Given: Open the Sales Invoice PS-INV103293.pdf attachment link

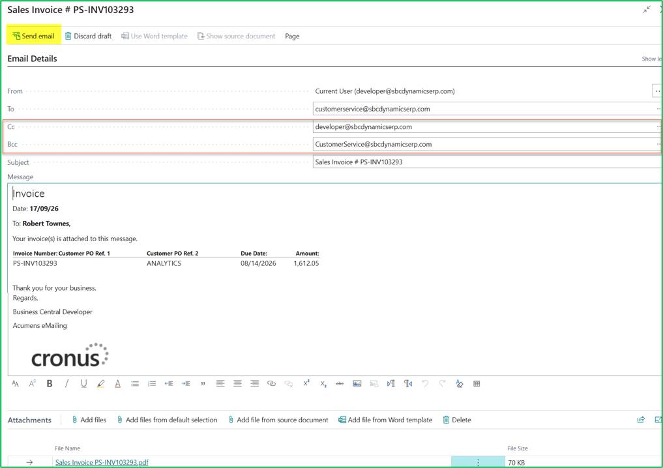Looking at the screenshot, I should 102,462.
